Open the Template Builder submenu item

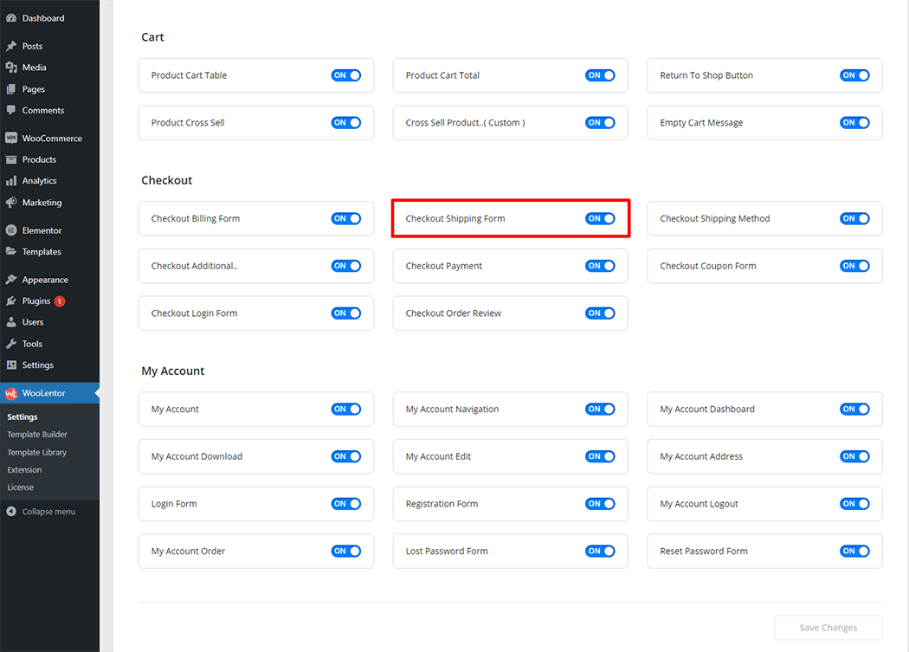(37, 435)
